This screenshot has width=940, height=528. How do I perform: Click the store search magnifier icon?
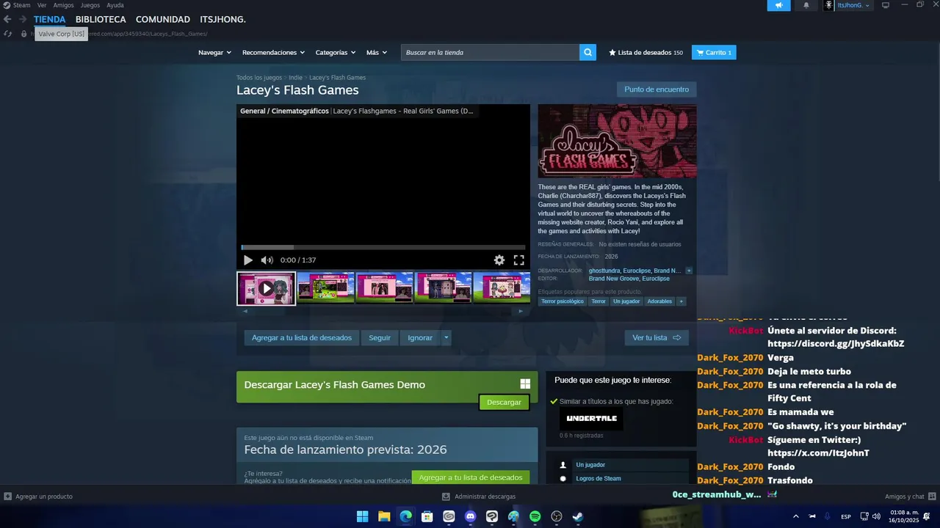click(587, 52)
